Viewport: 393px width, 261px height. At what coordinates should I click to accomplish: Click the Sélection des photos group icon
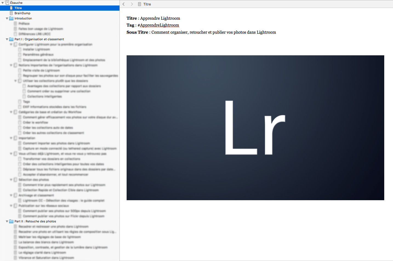click(15, 179)
